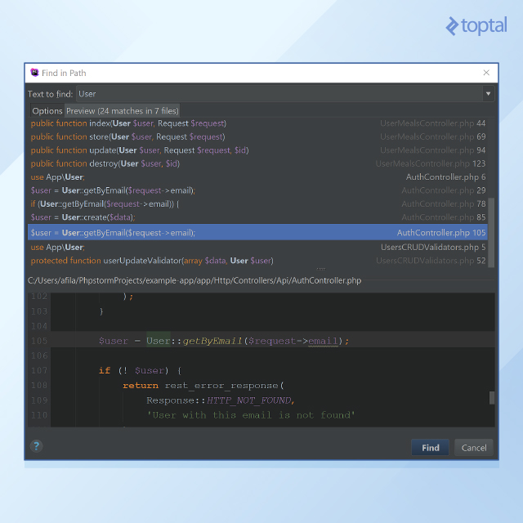This screenshot has width=523, height=523.
Task: Select the destroy function match line 123
Action: [x=257, y=163]
